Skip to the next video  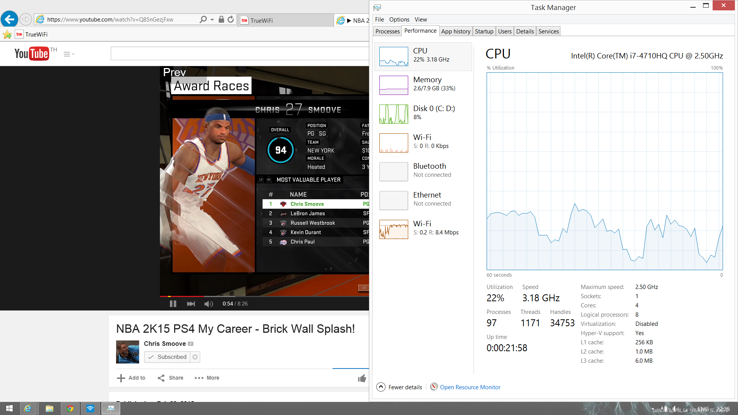pyautogui.click(x=191, y=304)
